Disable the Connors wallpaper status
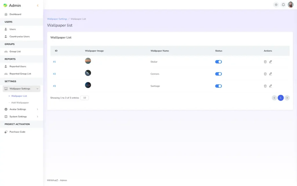 click(218, 74)
